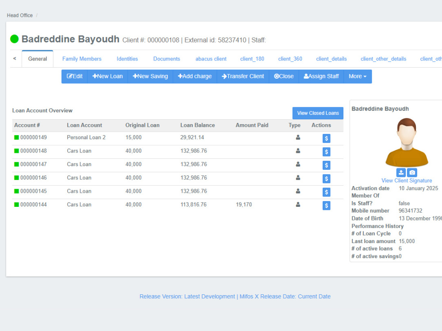
Task: Go to the abacus client tab
Action: [211, 59]
